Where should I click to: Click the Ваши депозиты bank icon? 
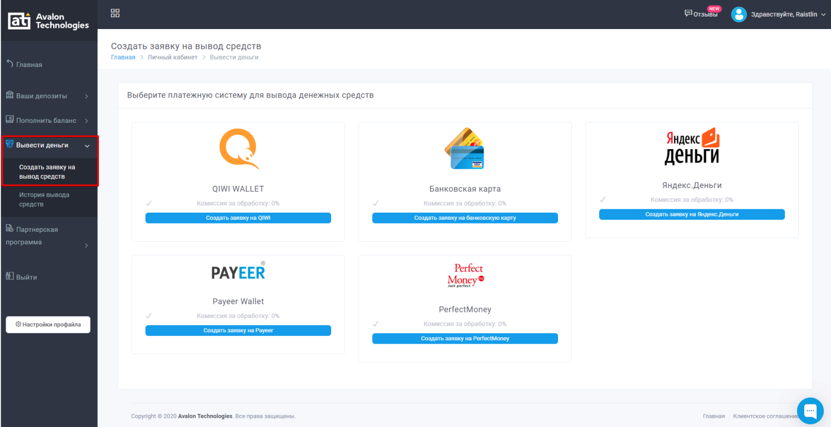point(9,95)
